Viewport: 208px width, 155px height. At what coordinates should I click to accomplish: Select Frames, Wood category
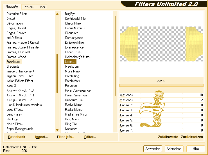(16, 57)
